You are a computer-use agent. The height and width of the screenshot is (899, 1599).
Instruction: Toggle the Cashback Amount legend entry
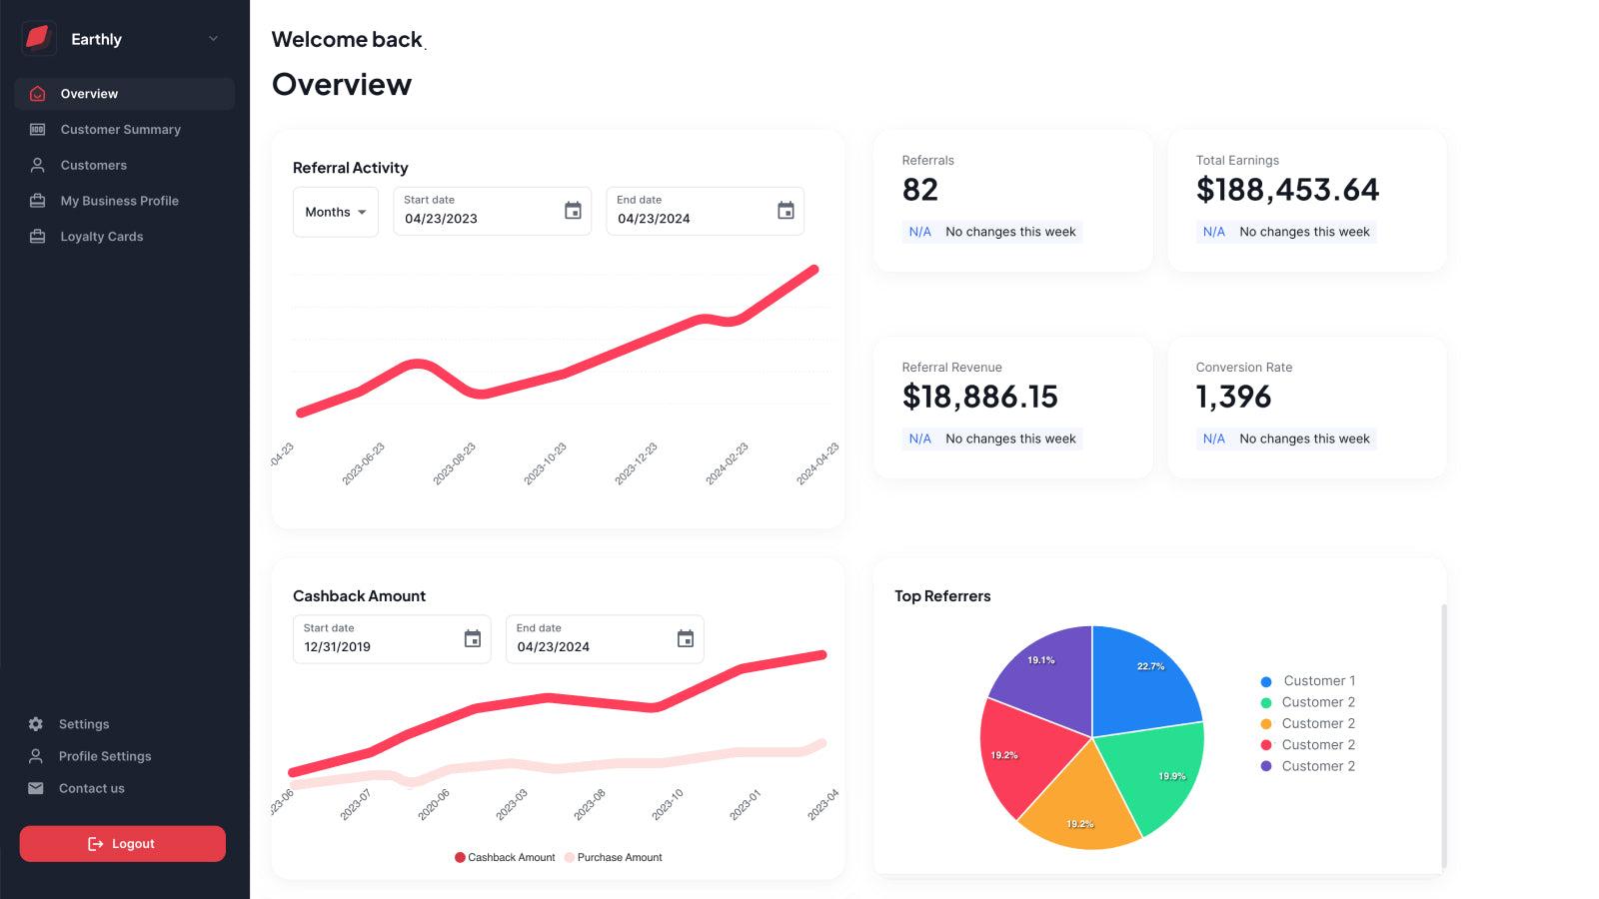(505, 857)
